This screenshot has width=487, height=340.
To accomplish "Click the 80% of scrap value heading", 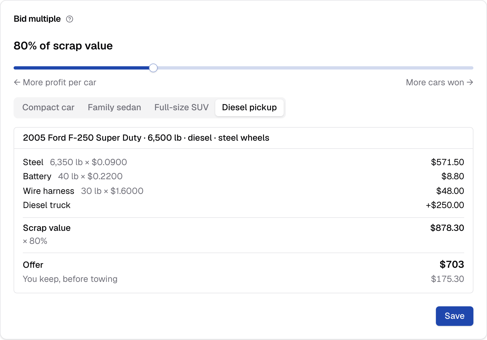I will tap(63, 46).
